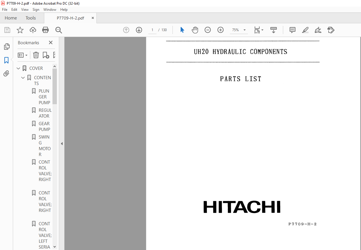Open the Window menu
361x250 pixels.
pos(50,10)
